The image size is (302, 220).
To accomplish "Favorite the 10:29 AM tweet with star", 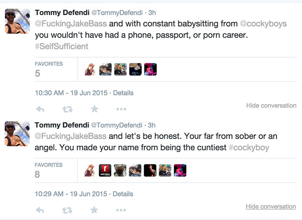I will [94, 210].
